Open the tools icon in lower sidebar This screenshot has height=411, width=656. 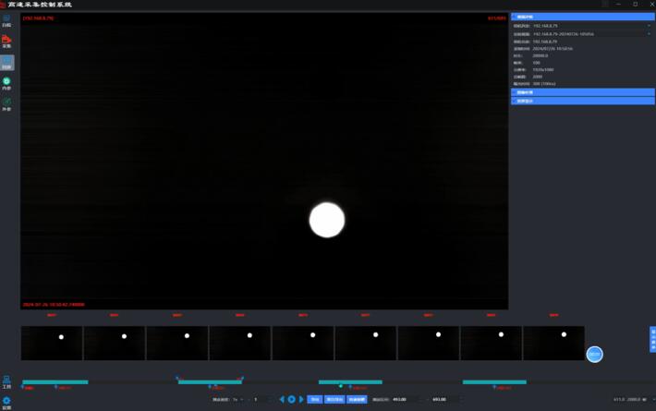(6, 381)
